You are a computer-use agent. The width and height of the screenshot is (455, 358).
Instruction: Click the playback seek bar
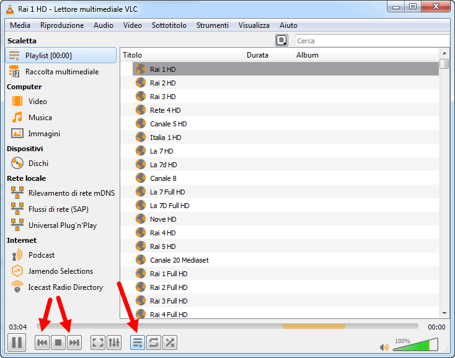(227, 326)
